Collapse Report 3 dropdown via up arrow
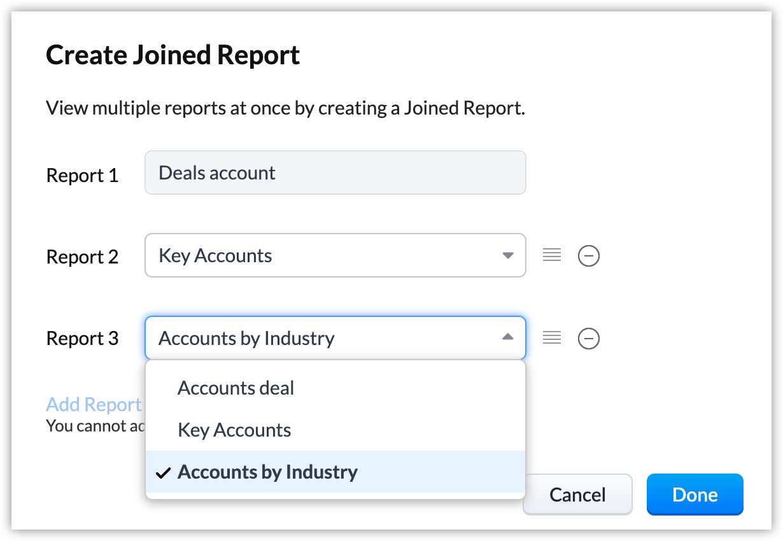Image resolution: width=783 pixels, height=541 pixels. [507, 337]
